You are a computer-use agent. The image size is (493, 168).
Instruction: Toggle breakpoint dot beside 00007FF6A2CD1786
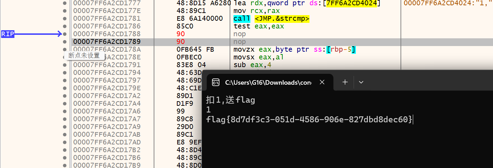pyautogui.click(x=64, y=26)
